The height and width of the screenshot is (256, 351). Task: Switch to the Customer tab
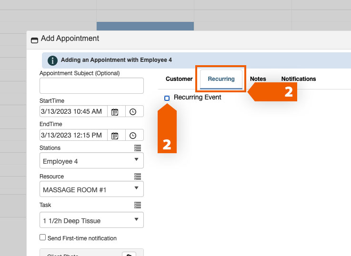pyautogui.click(x=179, y=79)
